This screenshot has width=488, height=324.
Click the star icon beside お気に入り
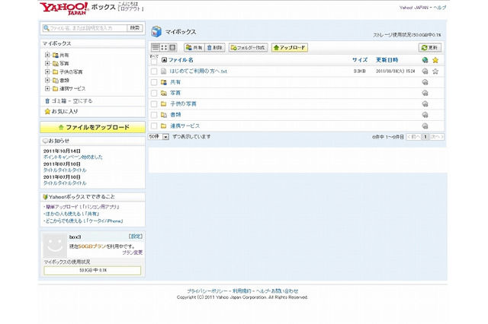[x=47, y=111]
